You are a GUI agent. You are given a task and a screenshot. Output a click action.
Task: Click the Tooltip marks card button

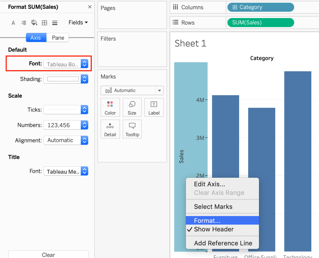pyautogui.click(x=132, y=129)
